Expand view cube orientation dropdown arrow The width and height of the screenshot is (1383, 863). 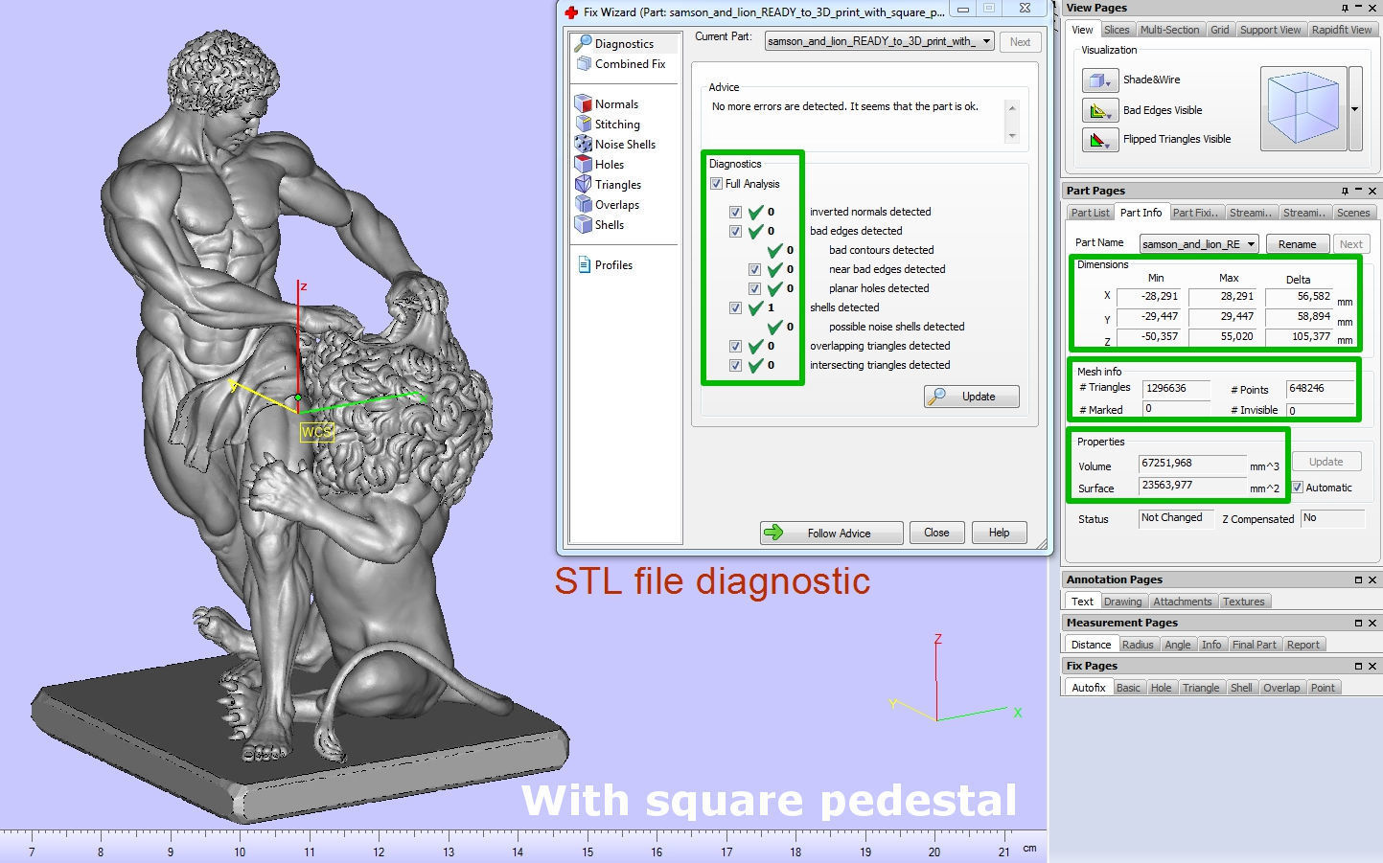[1355, 109]
